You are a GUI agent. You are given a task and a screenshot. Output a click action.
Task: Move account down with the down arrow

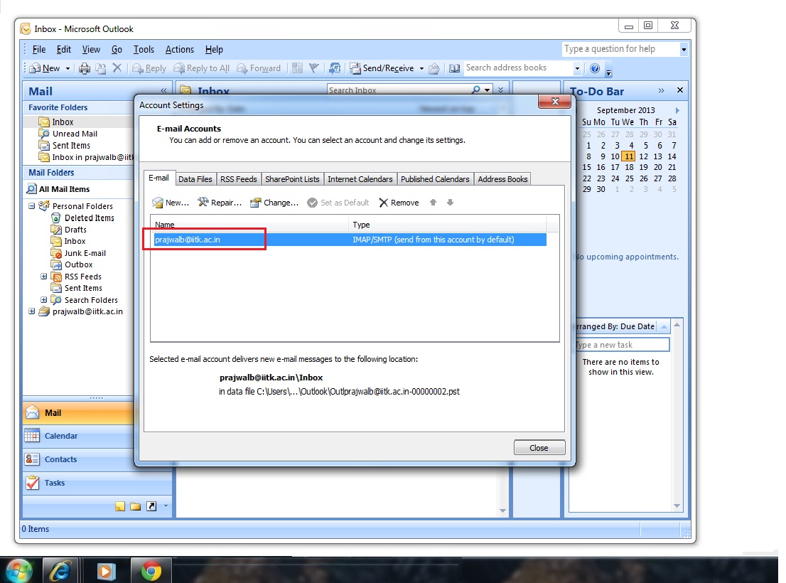(x=450, y=203)
